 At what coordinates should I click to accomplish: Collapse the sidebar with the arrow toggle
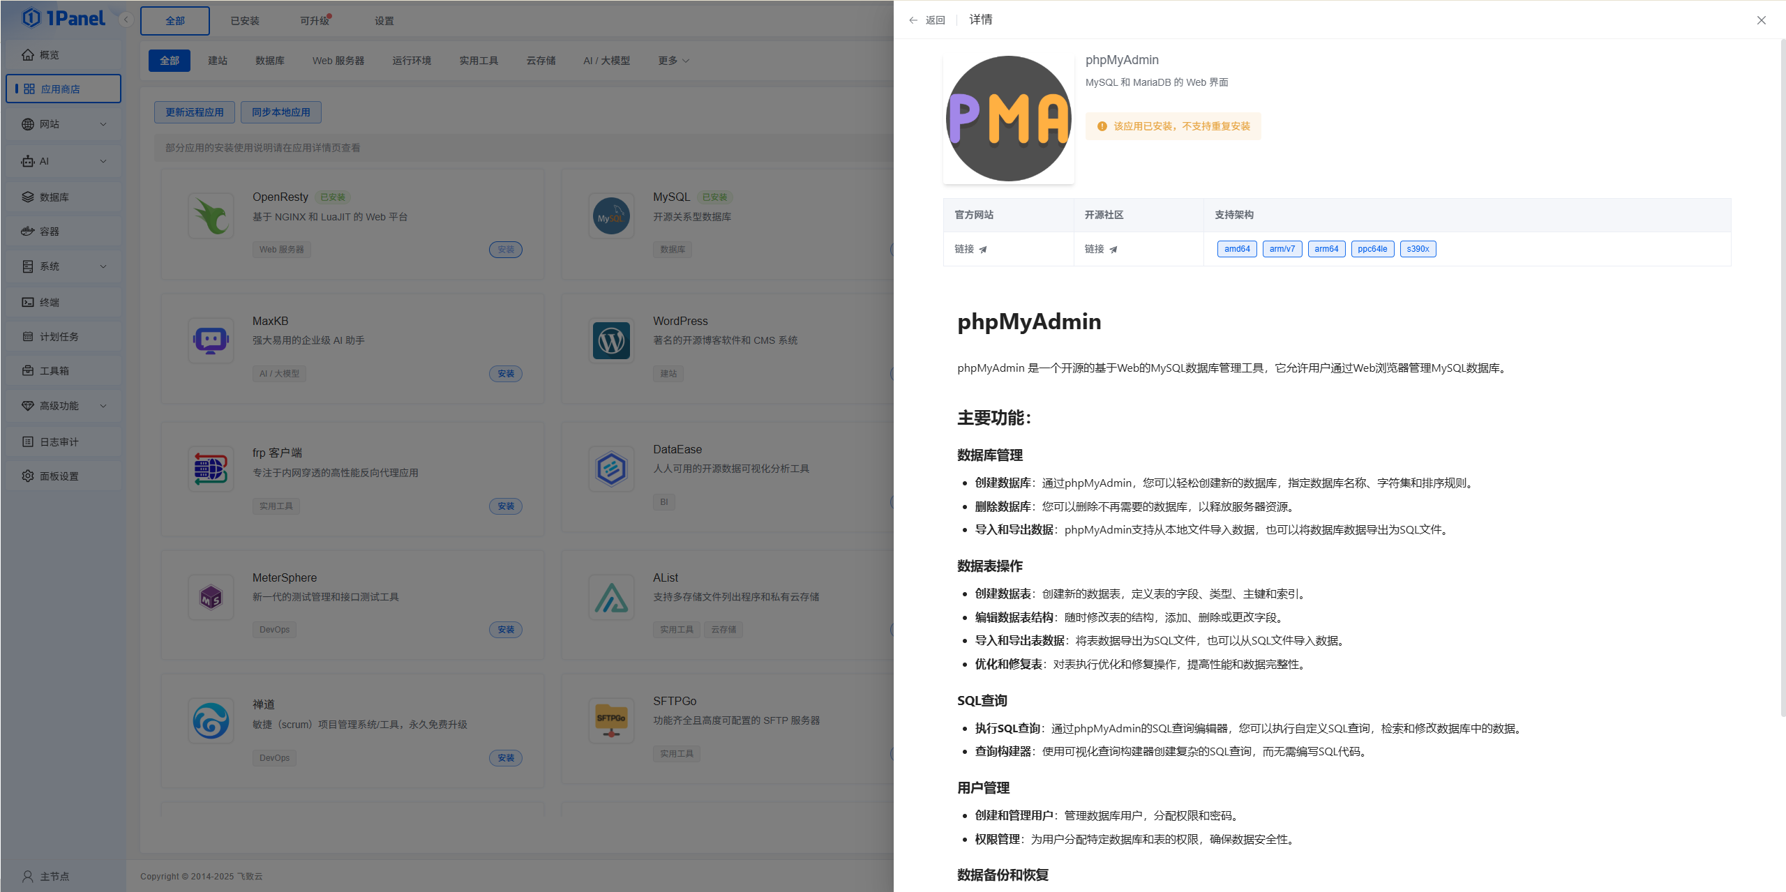(126, 19)
